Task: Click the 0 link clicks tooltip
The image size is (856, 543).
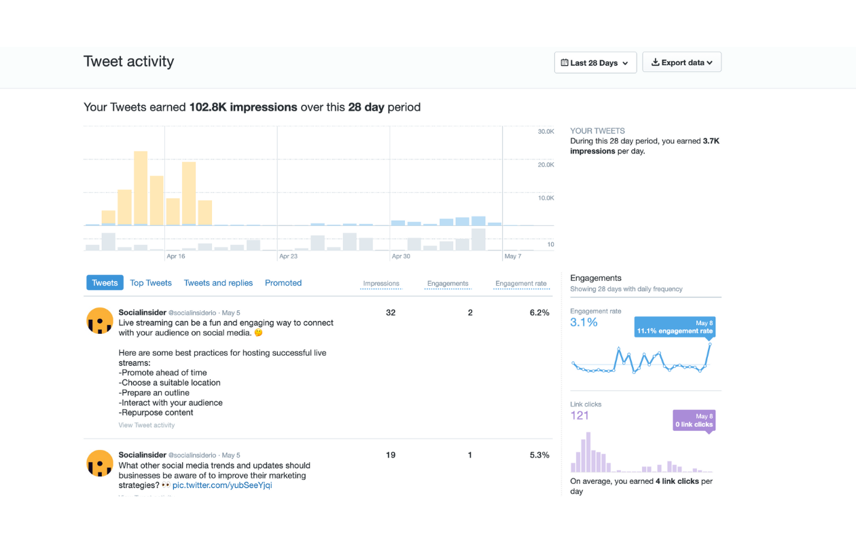Action: point(694,420)
